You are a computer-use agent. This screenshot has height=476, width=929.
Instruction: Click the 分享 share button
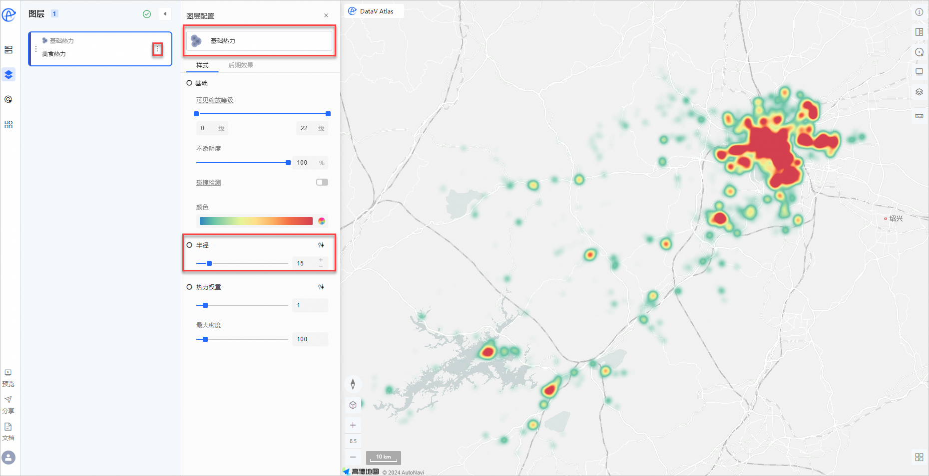pos(8,405)
